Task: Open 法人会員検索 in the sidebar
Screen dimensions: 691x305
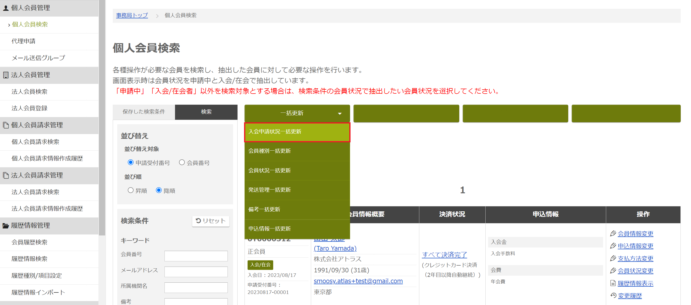Action: 30,92
